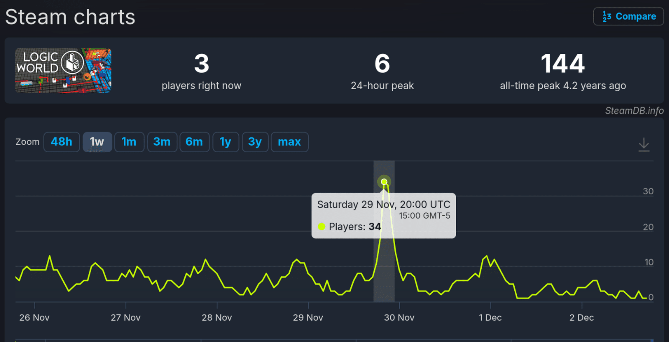Image resolution: width=669 pixels, height=342 pixels.
Task: Click the all-time peak value 144
Action: point(563,64)
